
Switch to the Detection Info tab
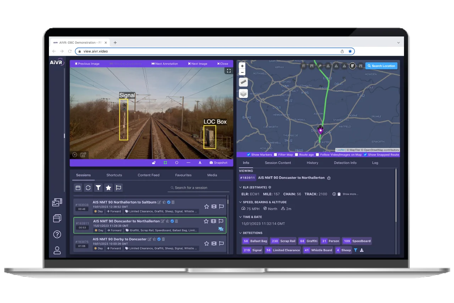345,162
